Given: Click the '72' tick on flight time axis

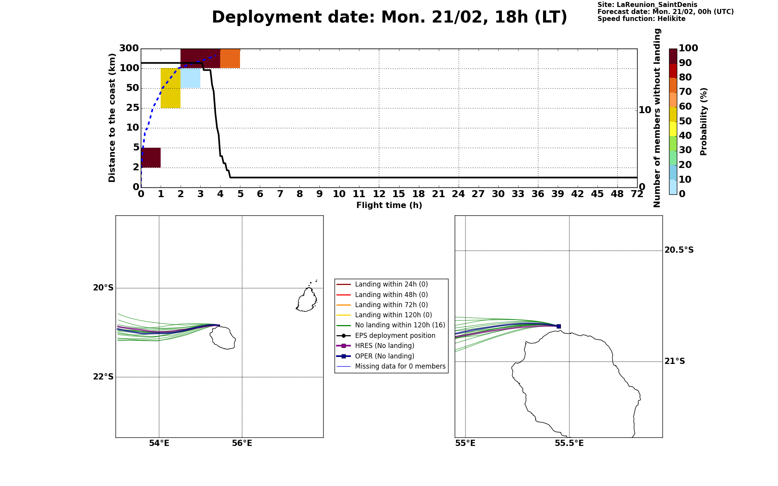Looking at the screenshot, I should pyautogui.click(x=637, y=194).
